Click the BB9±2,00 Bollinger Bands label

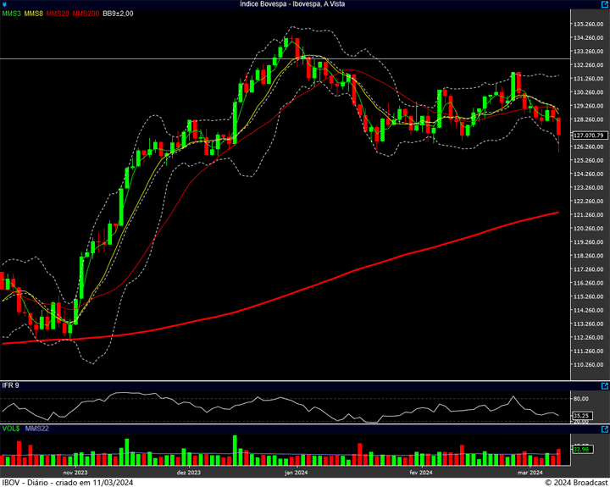pos(118,14)
